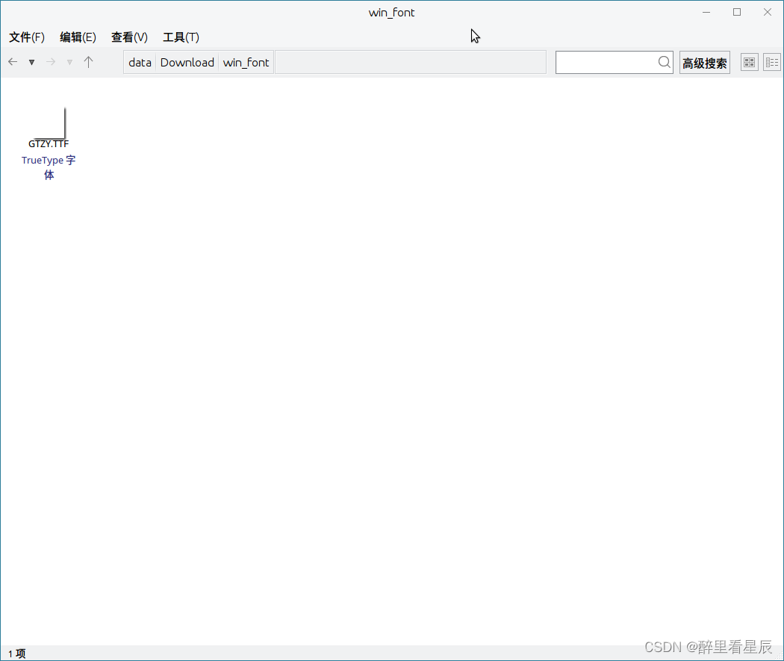Open 高级搜索 advanced search
This screenshot has width=784, height=661.
(x=705, y=63)
